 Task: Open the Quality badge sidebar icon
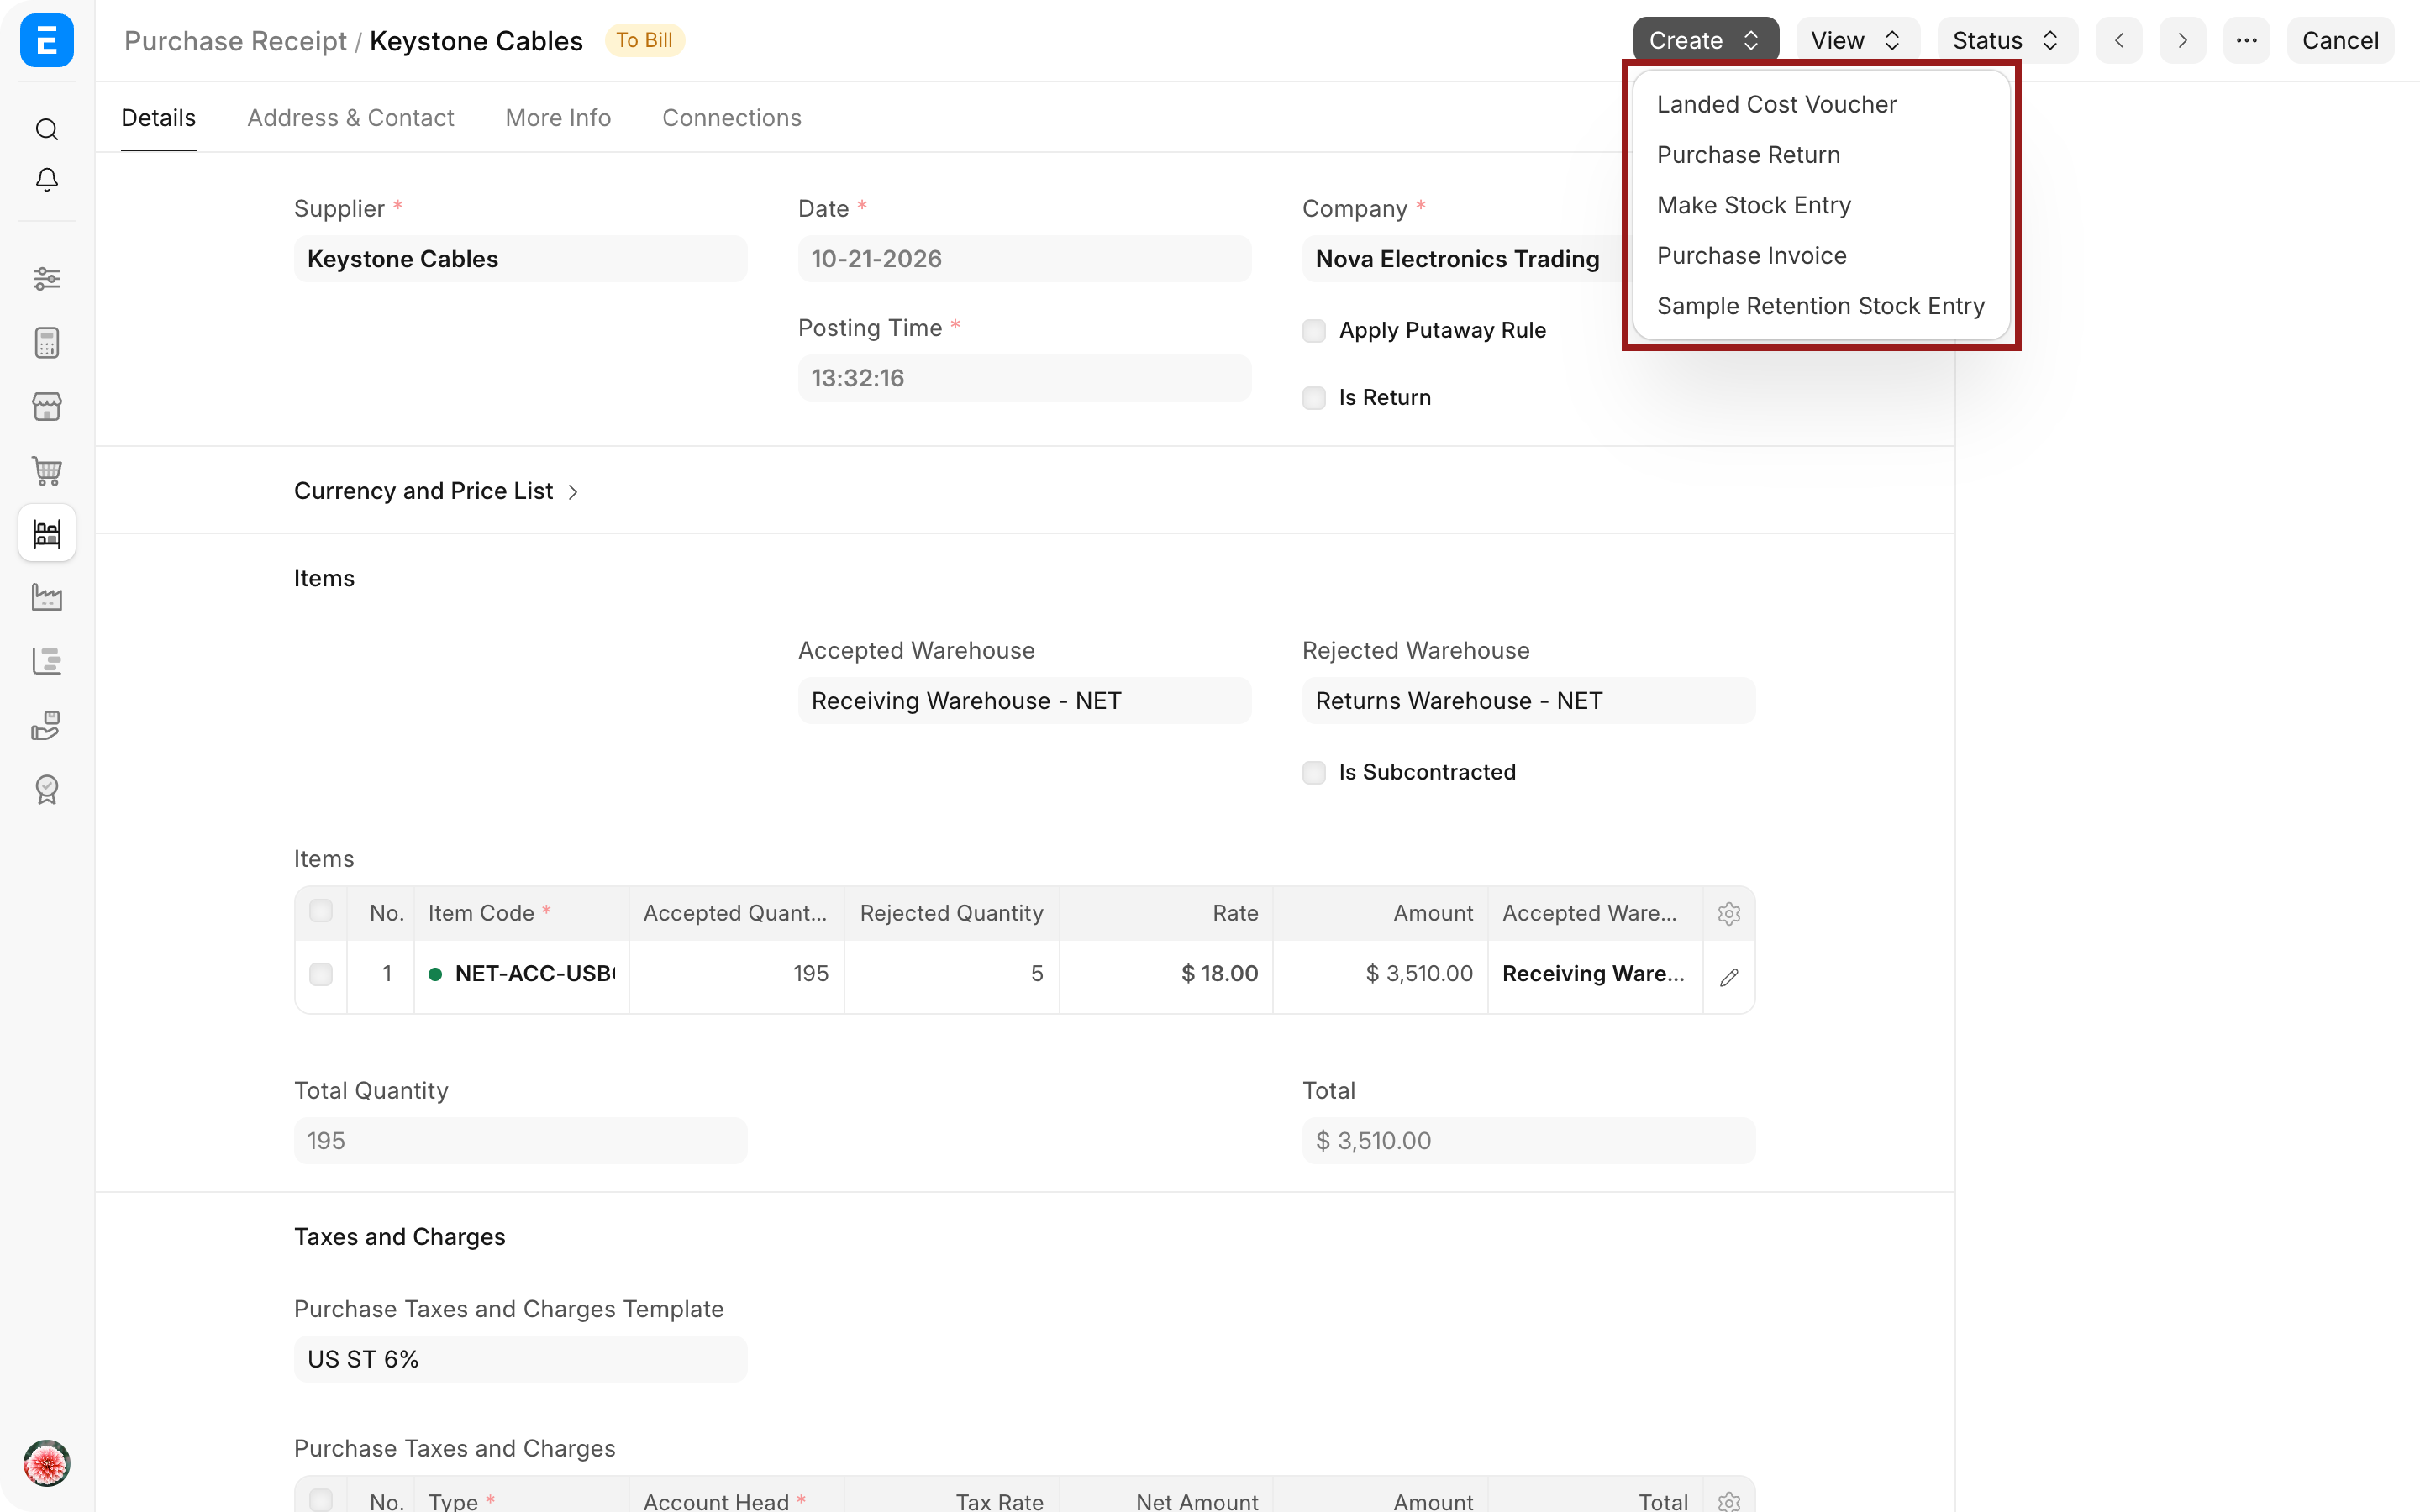pos(47,789)
